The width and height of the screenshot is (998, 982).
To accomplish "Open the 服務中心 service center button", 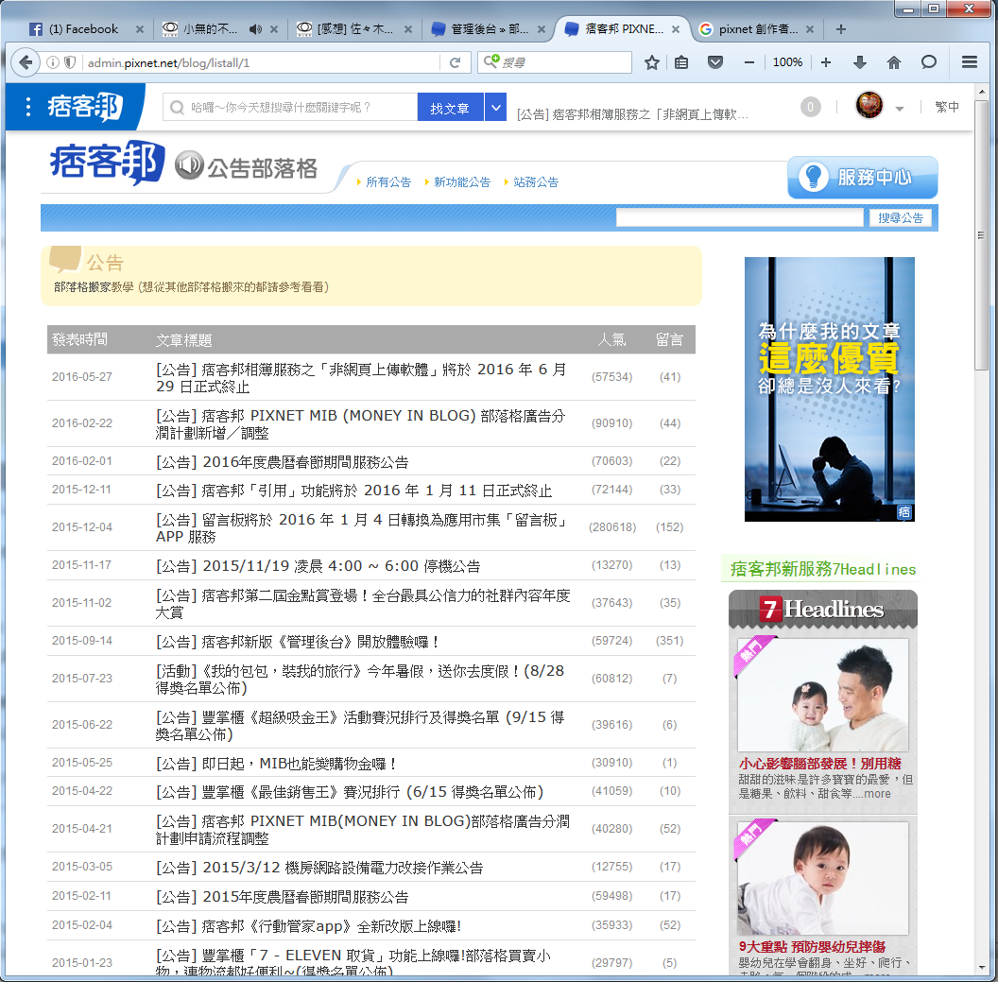I will [x=863, y=178].
